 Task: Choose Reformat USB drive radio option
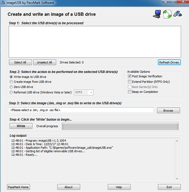(x=11, y=92)
